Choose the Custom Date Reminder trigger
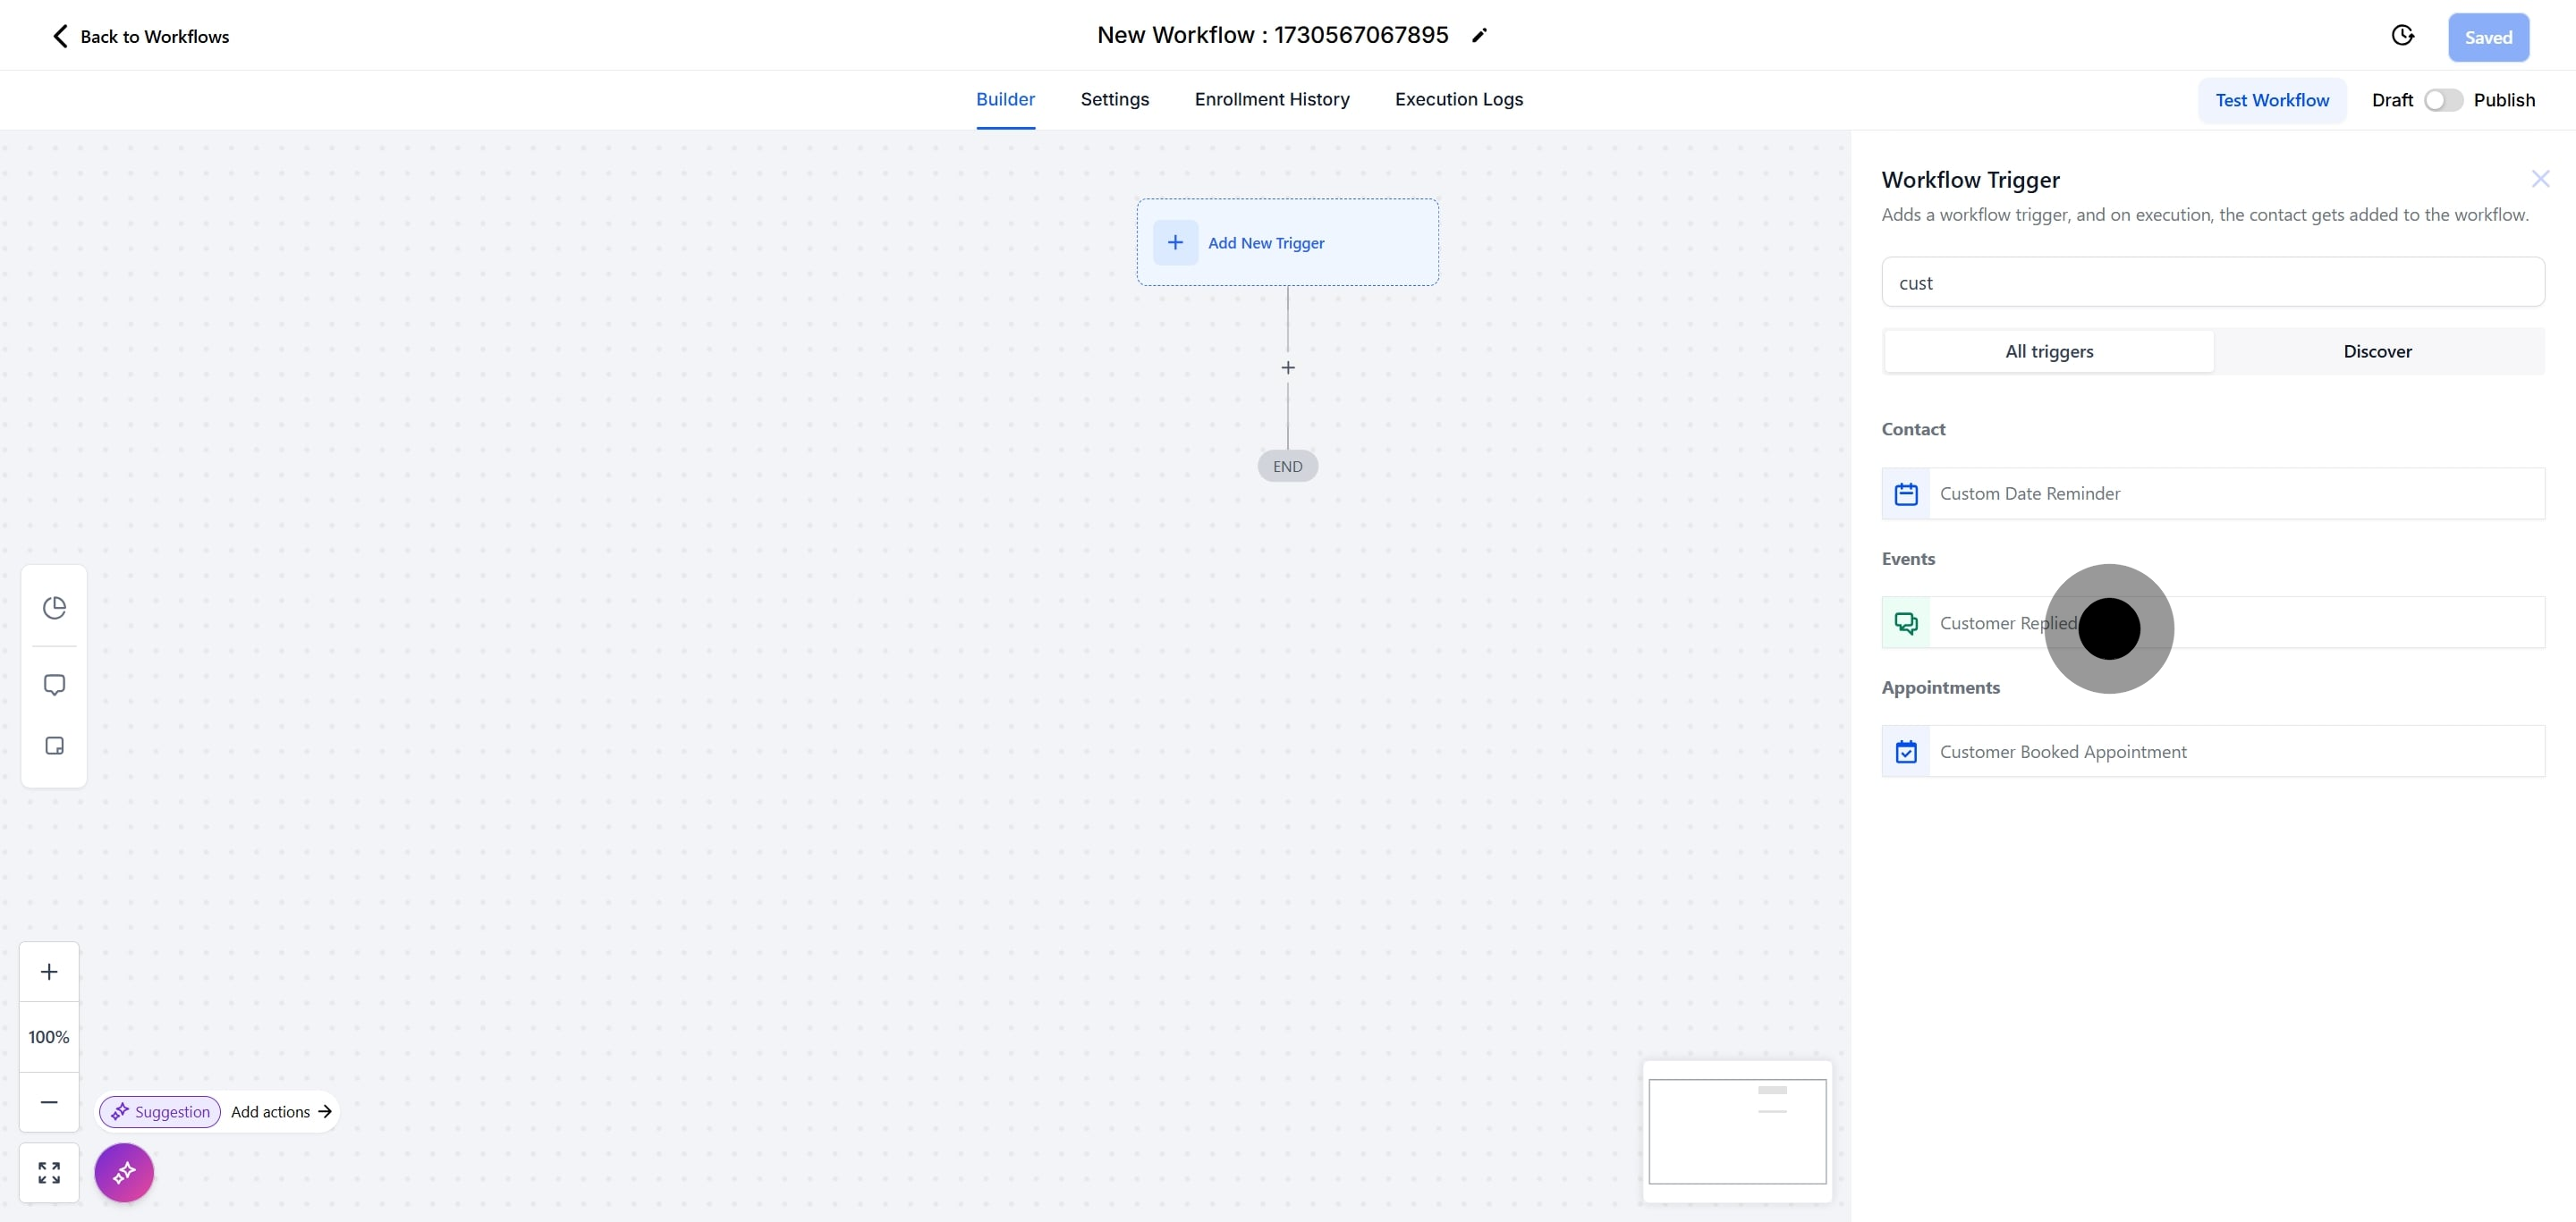Screen dimensions: 2576x1222 [2213, 493]
